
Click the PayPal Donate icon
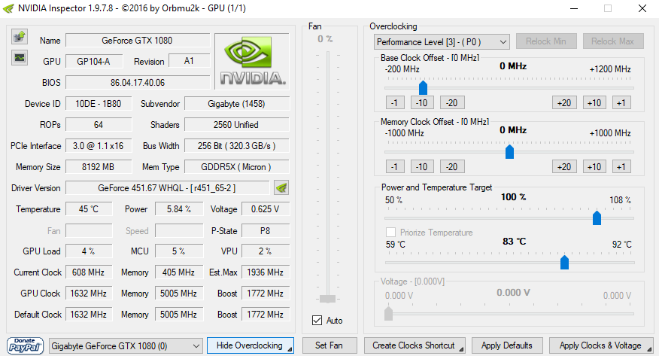25,345
